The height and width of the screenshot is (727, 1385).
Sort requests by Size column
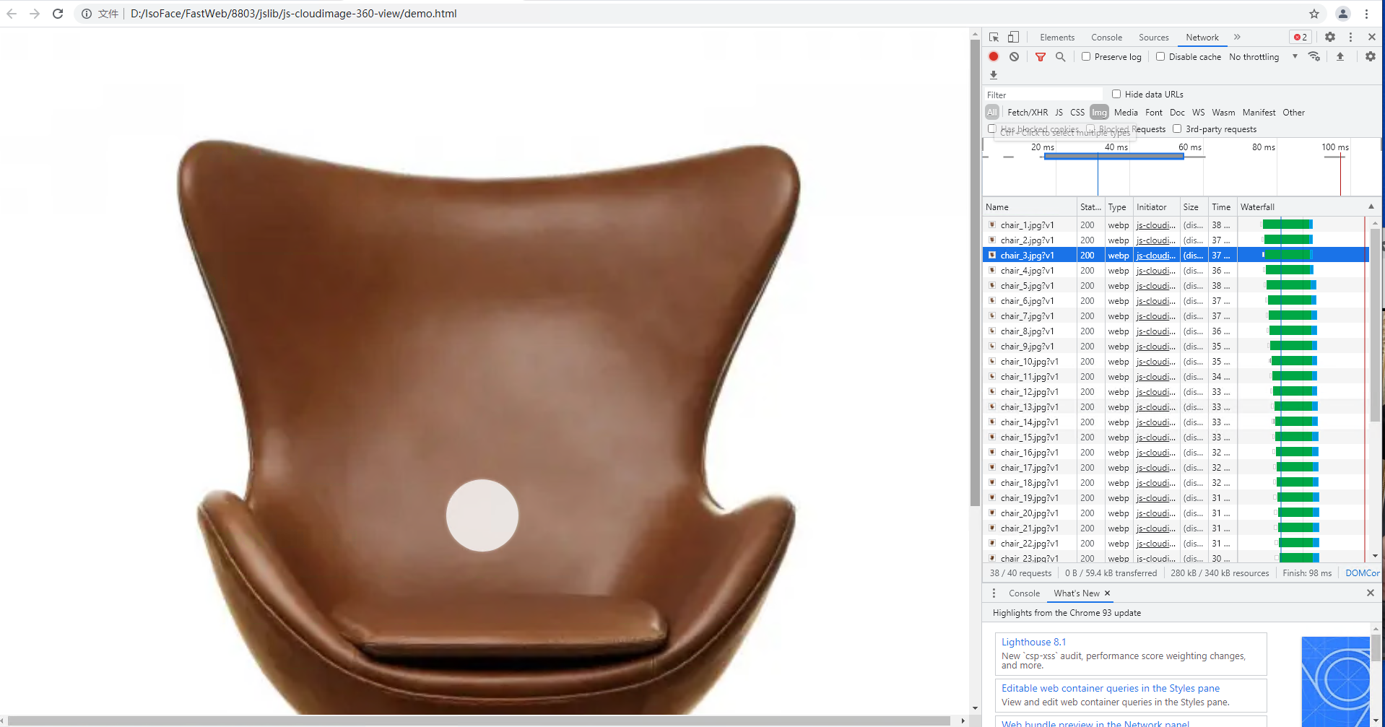coord(1194,206)
